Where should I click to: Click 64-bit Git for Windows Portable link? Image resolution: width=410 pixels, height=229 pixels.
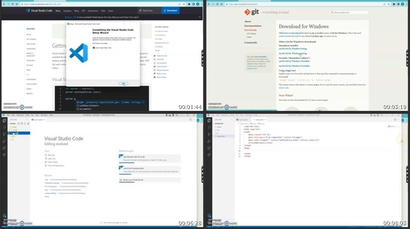tap(294, 66)
